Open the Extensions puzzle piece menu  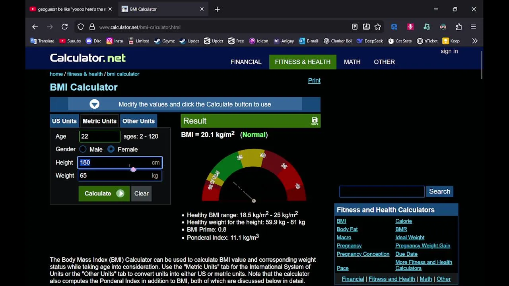(x=459, y=27)
